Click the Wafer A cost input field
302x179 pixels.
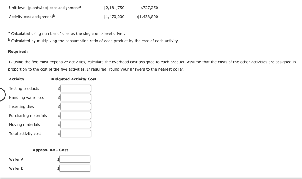tap(75, 159)
